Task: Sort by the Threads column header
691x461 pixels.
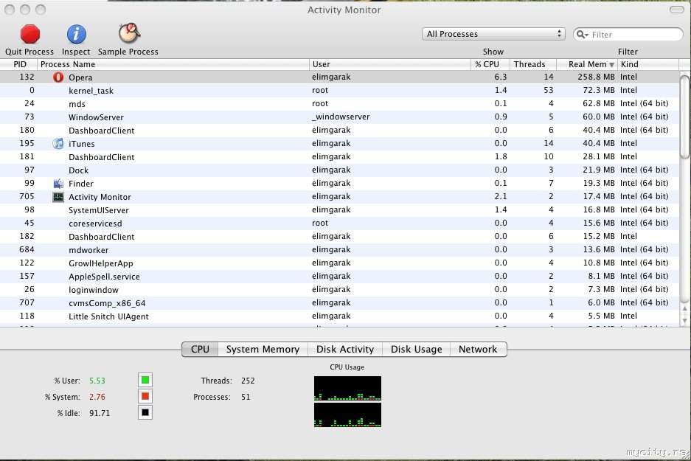Action: (532, 64)
